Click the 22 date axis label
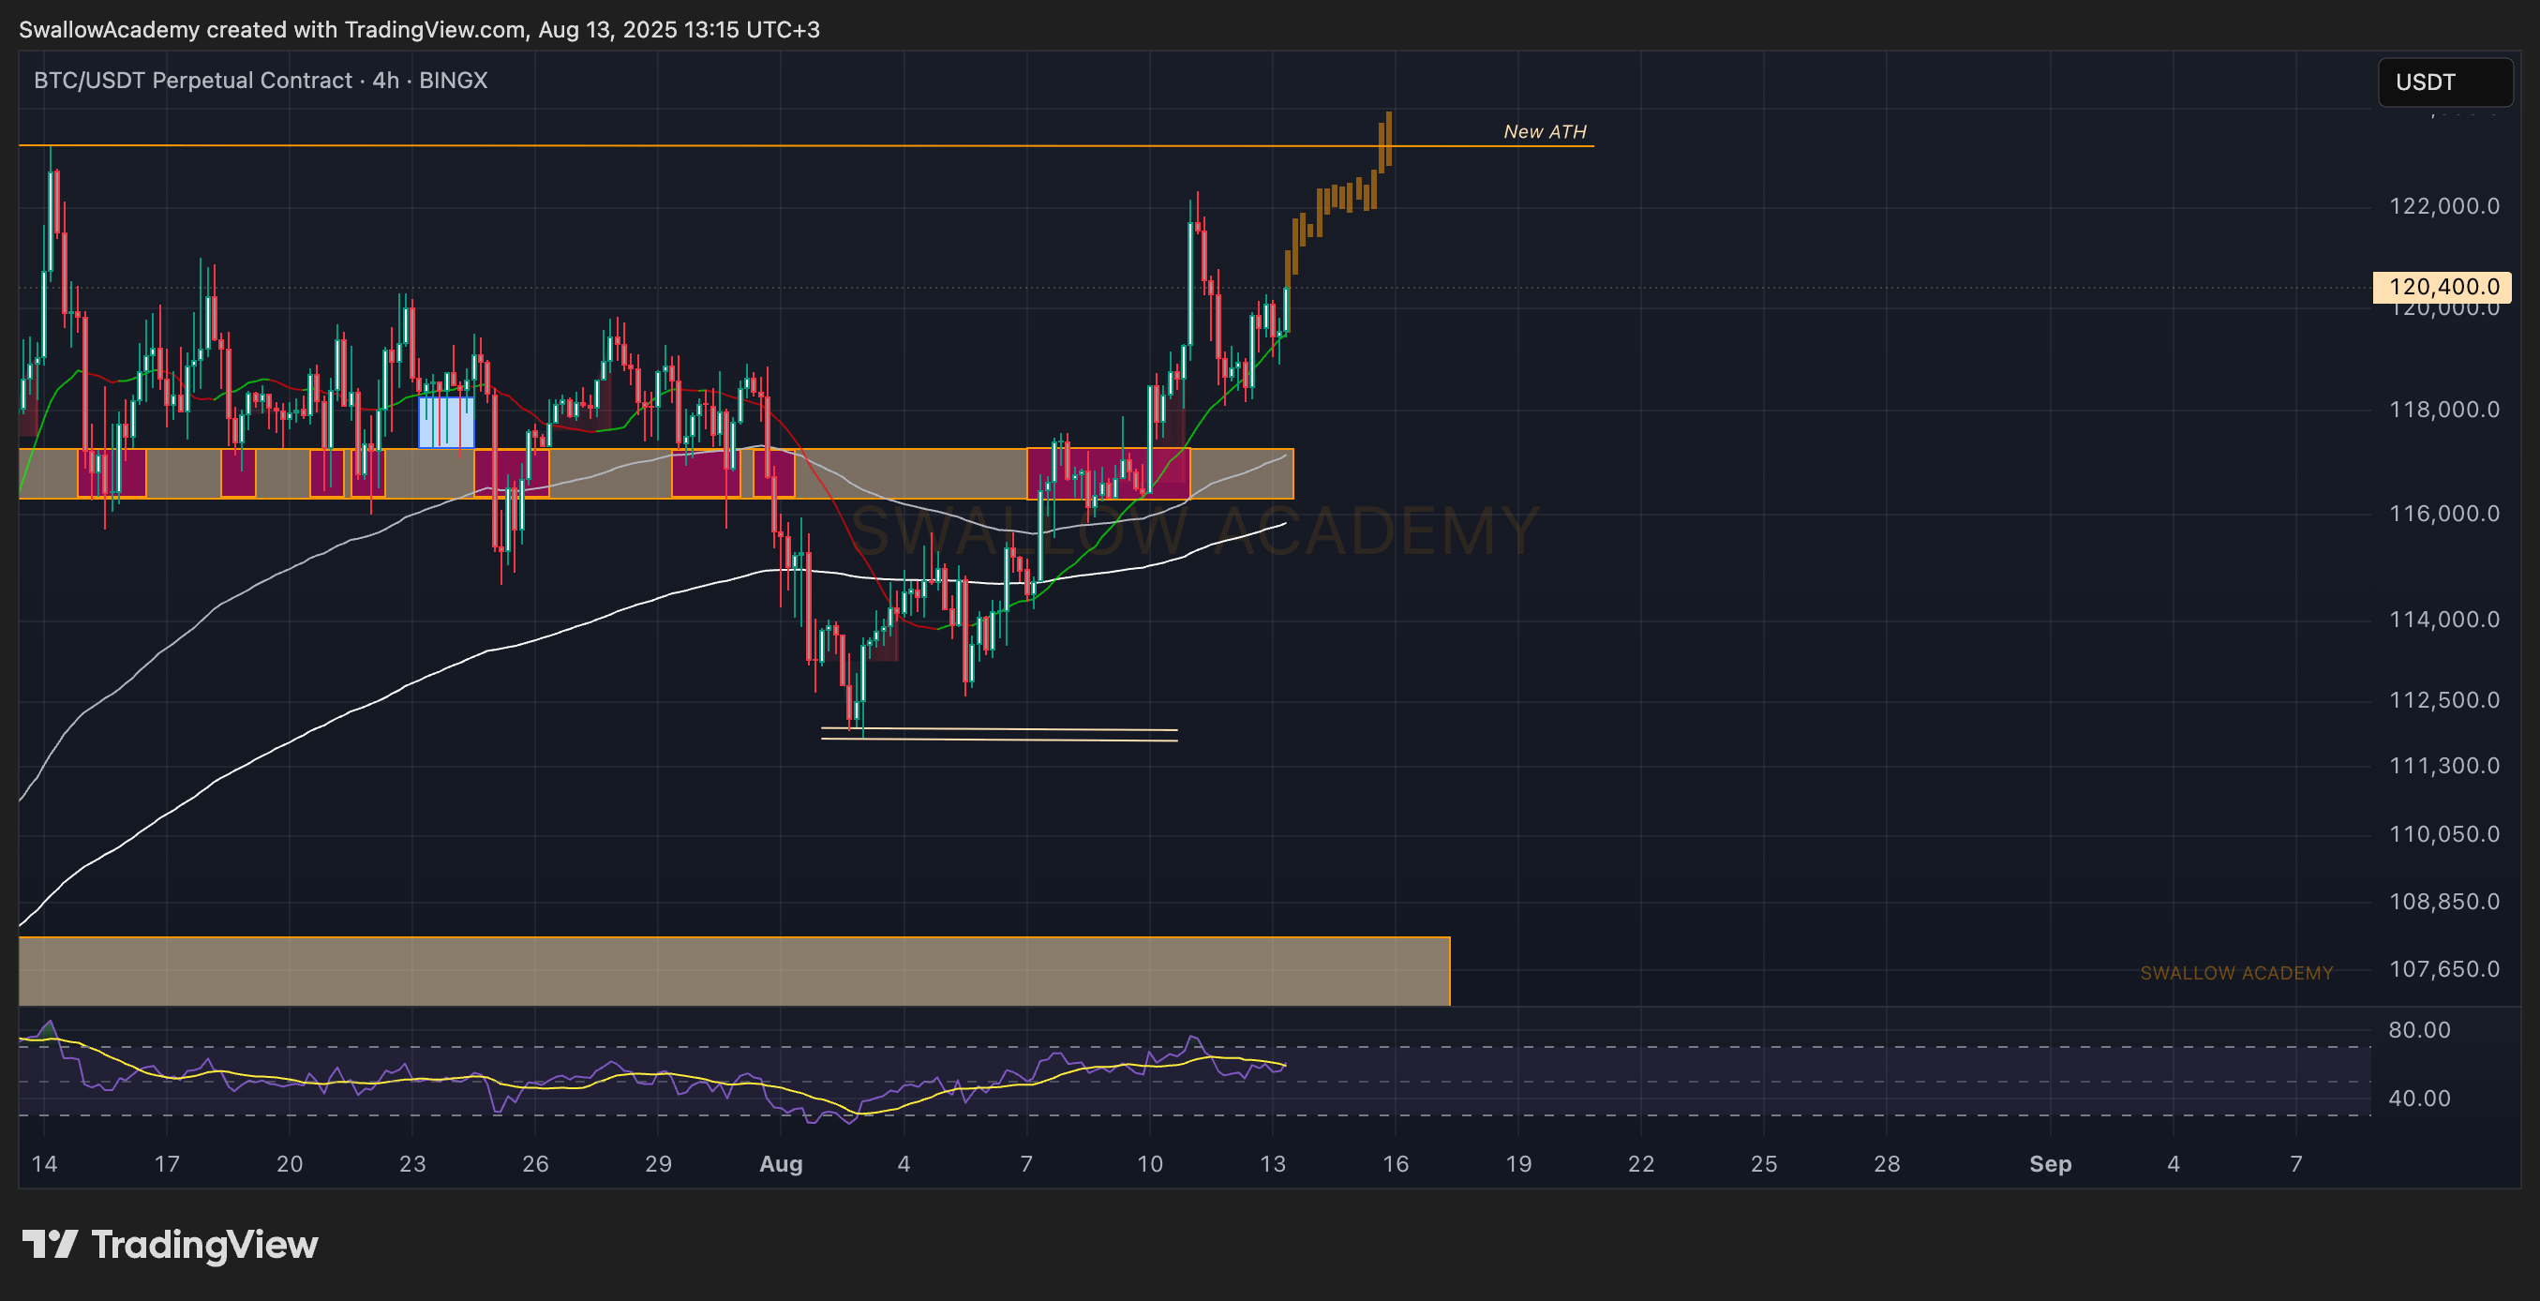This screenshot has height=1301, width=2540. click(1641, 1164)
